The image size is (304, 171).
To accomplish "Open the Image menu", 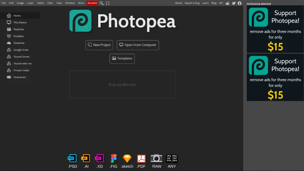I will (x=20, y=3).
